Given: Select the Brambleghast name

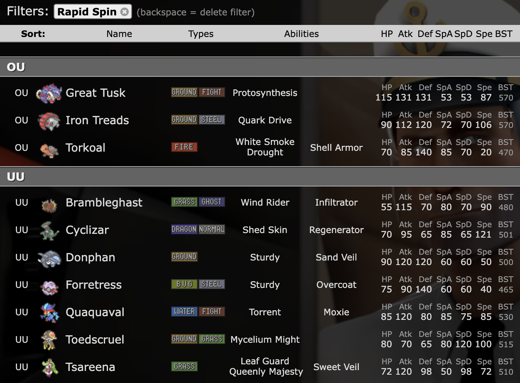Looking at the screenshot, I should tap(104, 203).
